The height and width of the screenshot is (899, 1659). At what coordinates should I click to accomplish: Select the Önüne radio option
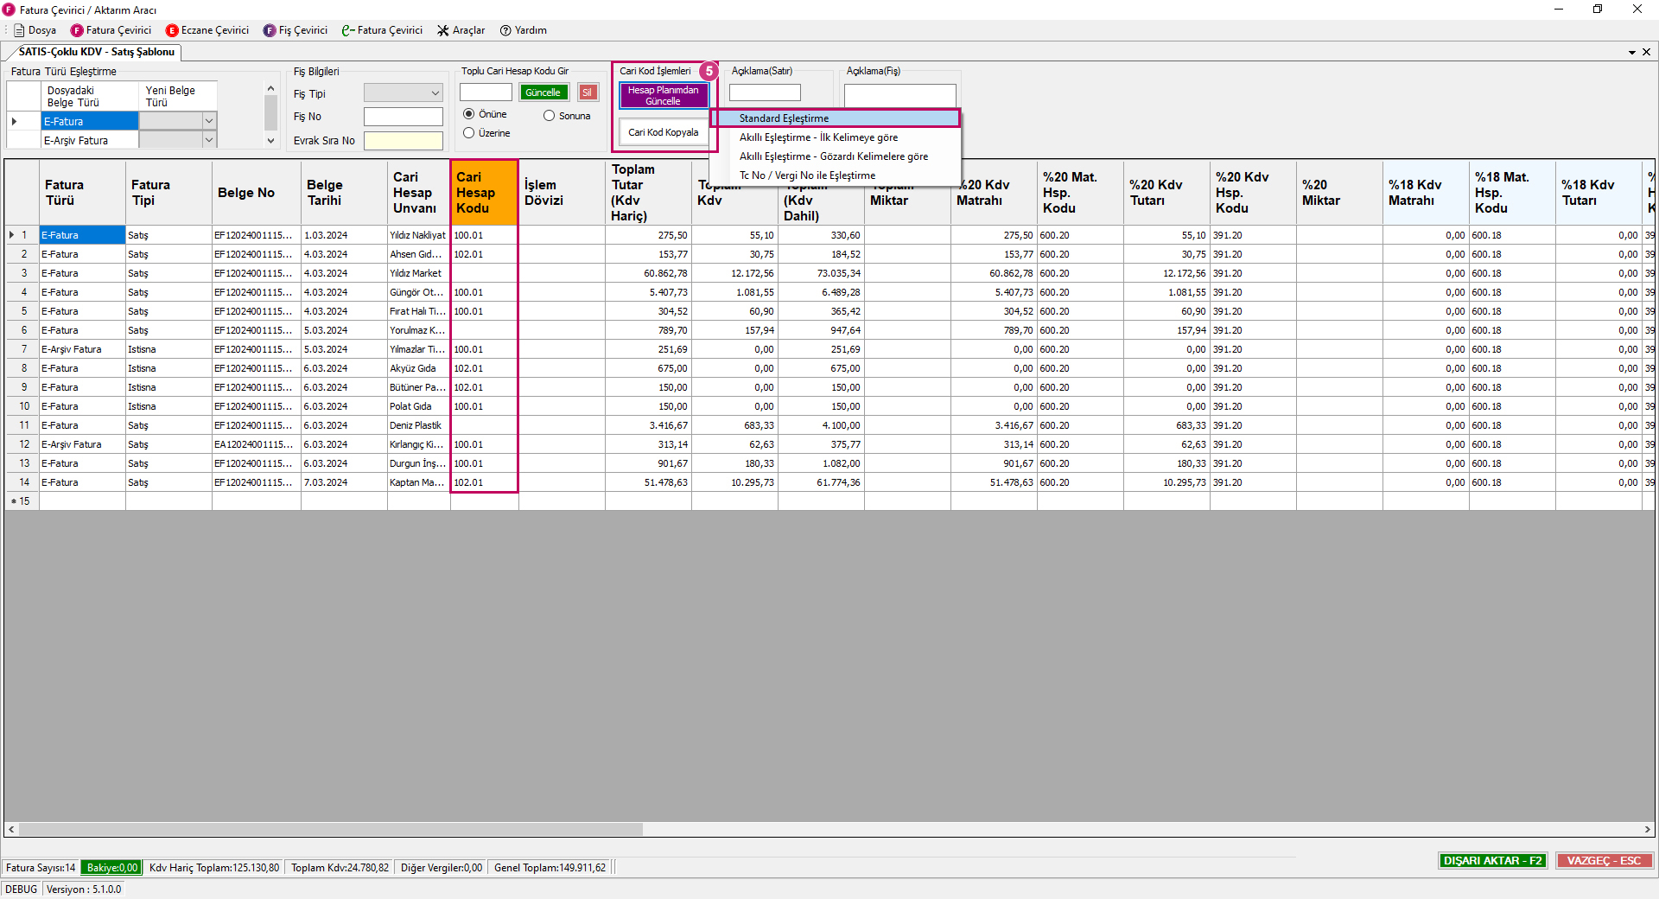[x=469, y=114]
